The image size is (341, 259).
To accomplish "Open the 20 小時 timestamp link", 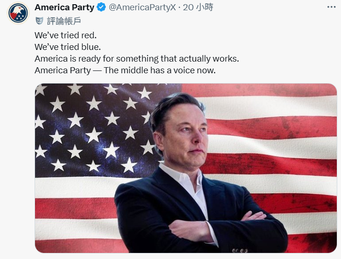I will [198, 7].
